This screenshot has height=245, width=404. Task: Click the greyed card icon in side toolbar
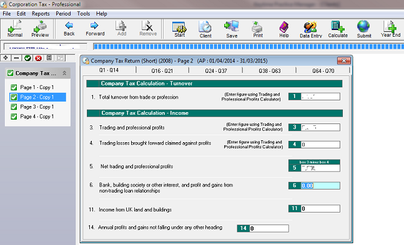61,58
